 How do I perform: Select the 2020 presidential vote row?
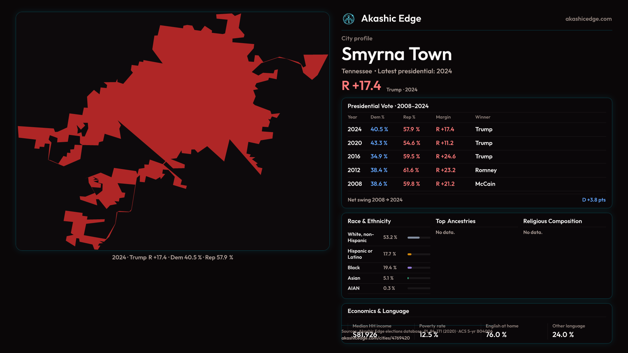tap(355, 143)
